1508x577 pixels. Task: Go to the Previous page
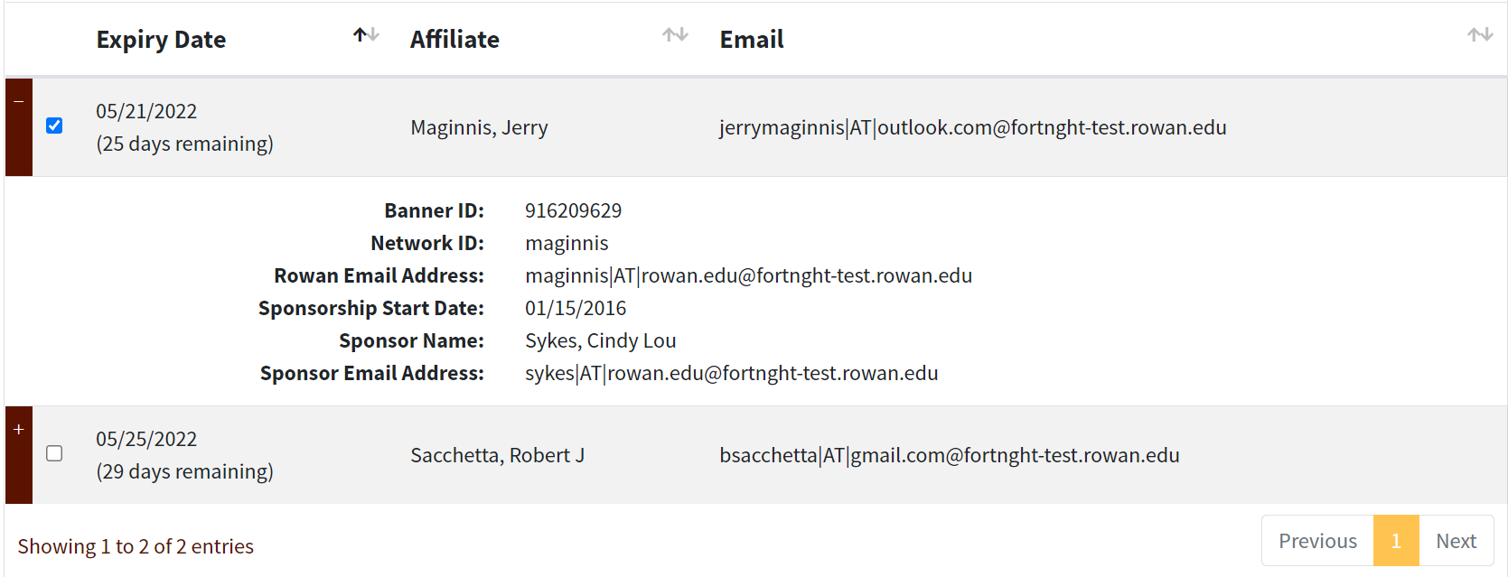[1316, 541]
